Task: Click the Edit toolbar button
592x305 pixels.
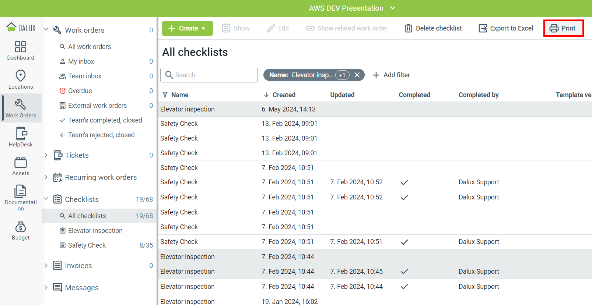Action: click(278, 28)
